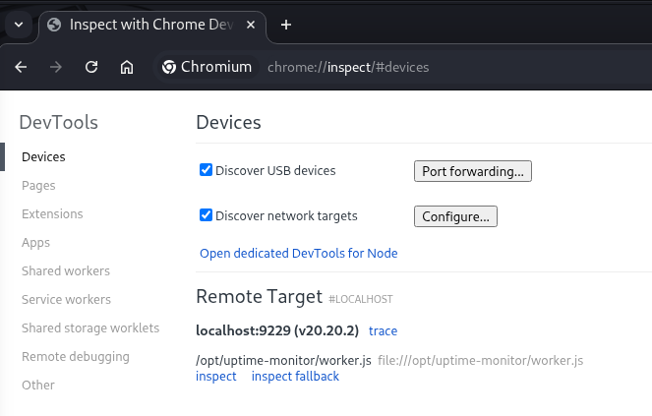Click the trace link for localhost:9229

(x=383, y=331)
